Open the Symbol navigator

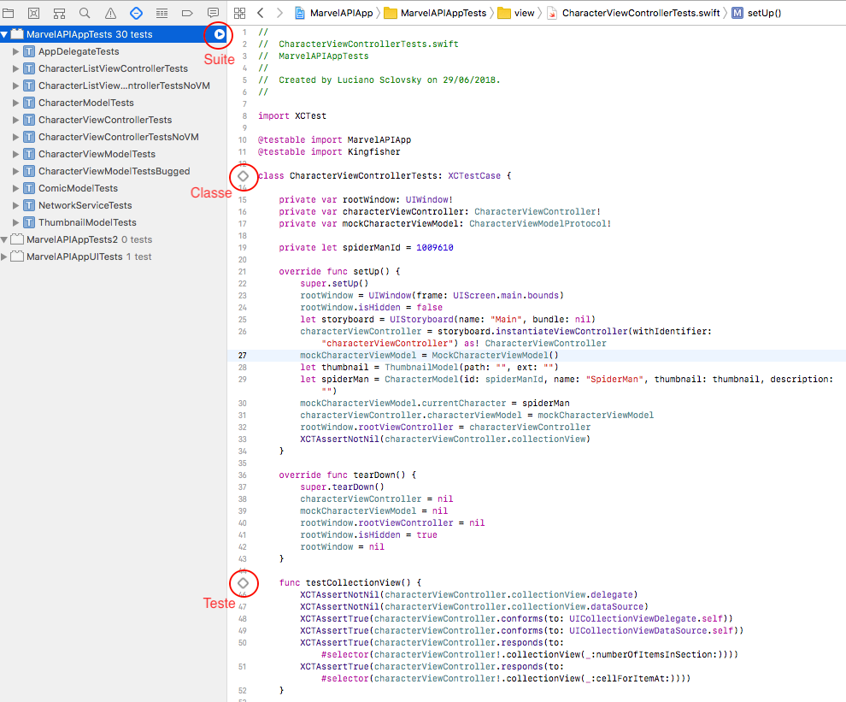click(59, 13)
